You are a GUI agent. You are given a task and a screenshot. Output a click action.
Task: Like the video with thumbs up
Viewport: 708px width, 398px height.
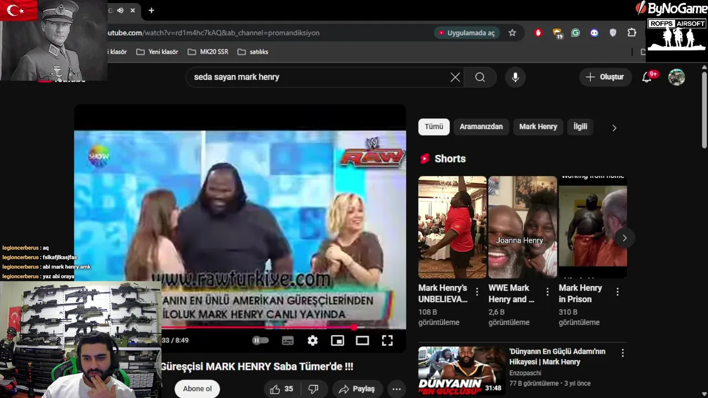275,389
